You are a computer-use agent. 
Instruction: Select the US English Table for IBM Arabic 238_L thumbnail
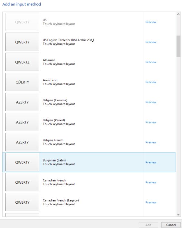[x=22, y=42]
